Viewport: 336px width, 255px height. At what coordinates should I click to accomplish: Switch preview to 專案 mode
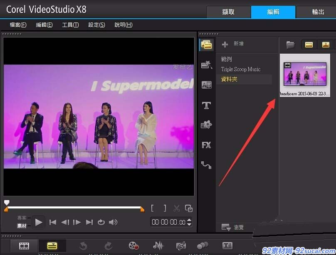pyautogui.click(x=22, y=218)
